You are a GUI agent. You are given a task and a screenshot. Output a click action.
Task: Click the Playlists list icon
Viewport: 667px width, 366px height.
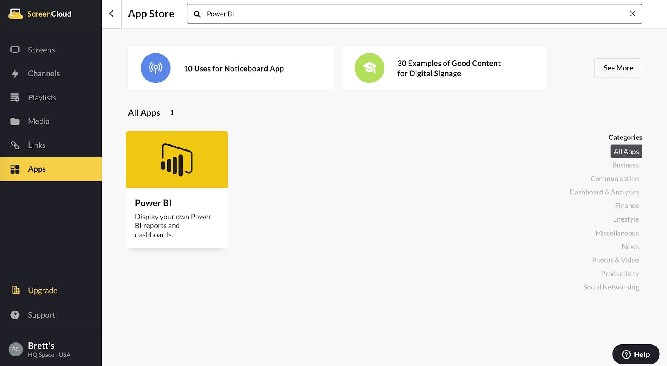[x=15, y=97]
